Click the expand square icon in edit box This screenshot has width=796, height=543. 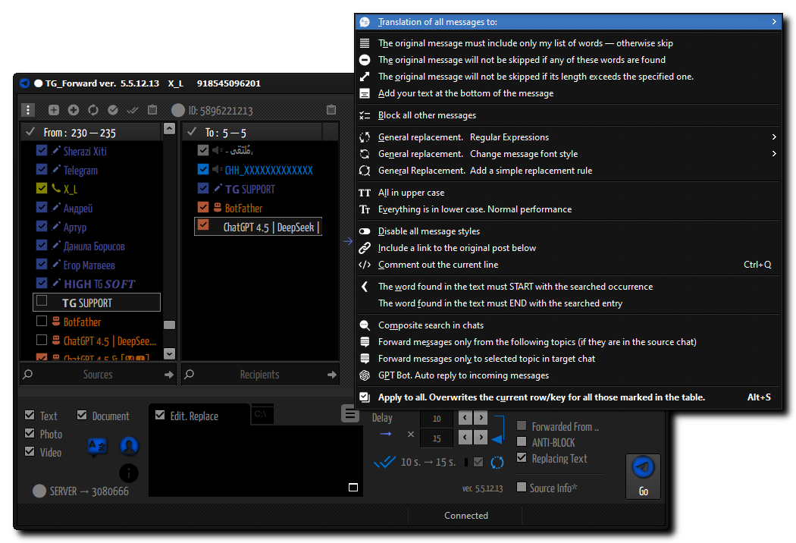tap(353, 488)
